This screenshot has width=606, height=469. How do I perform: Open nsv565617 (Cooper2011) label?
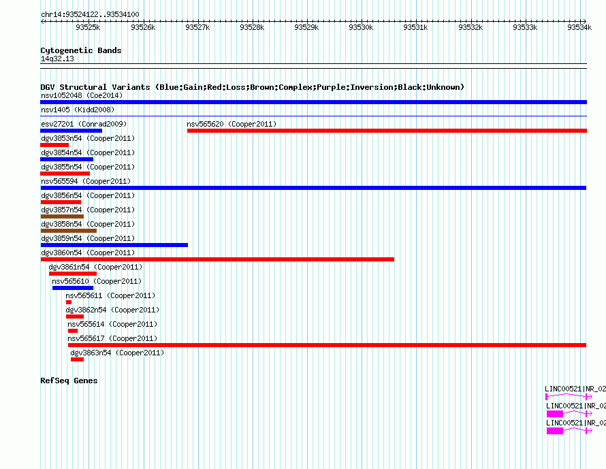(x=112, y=338)
